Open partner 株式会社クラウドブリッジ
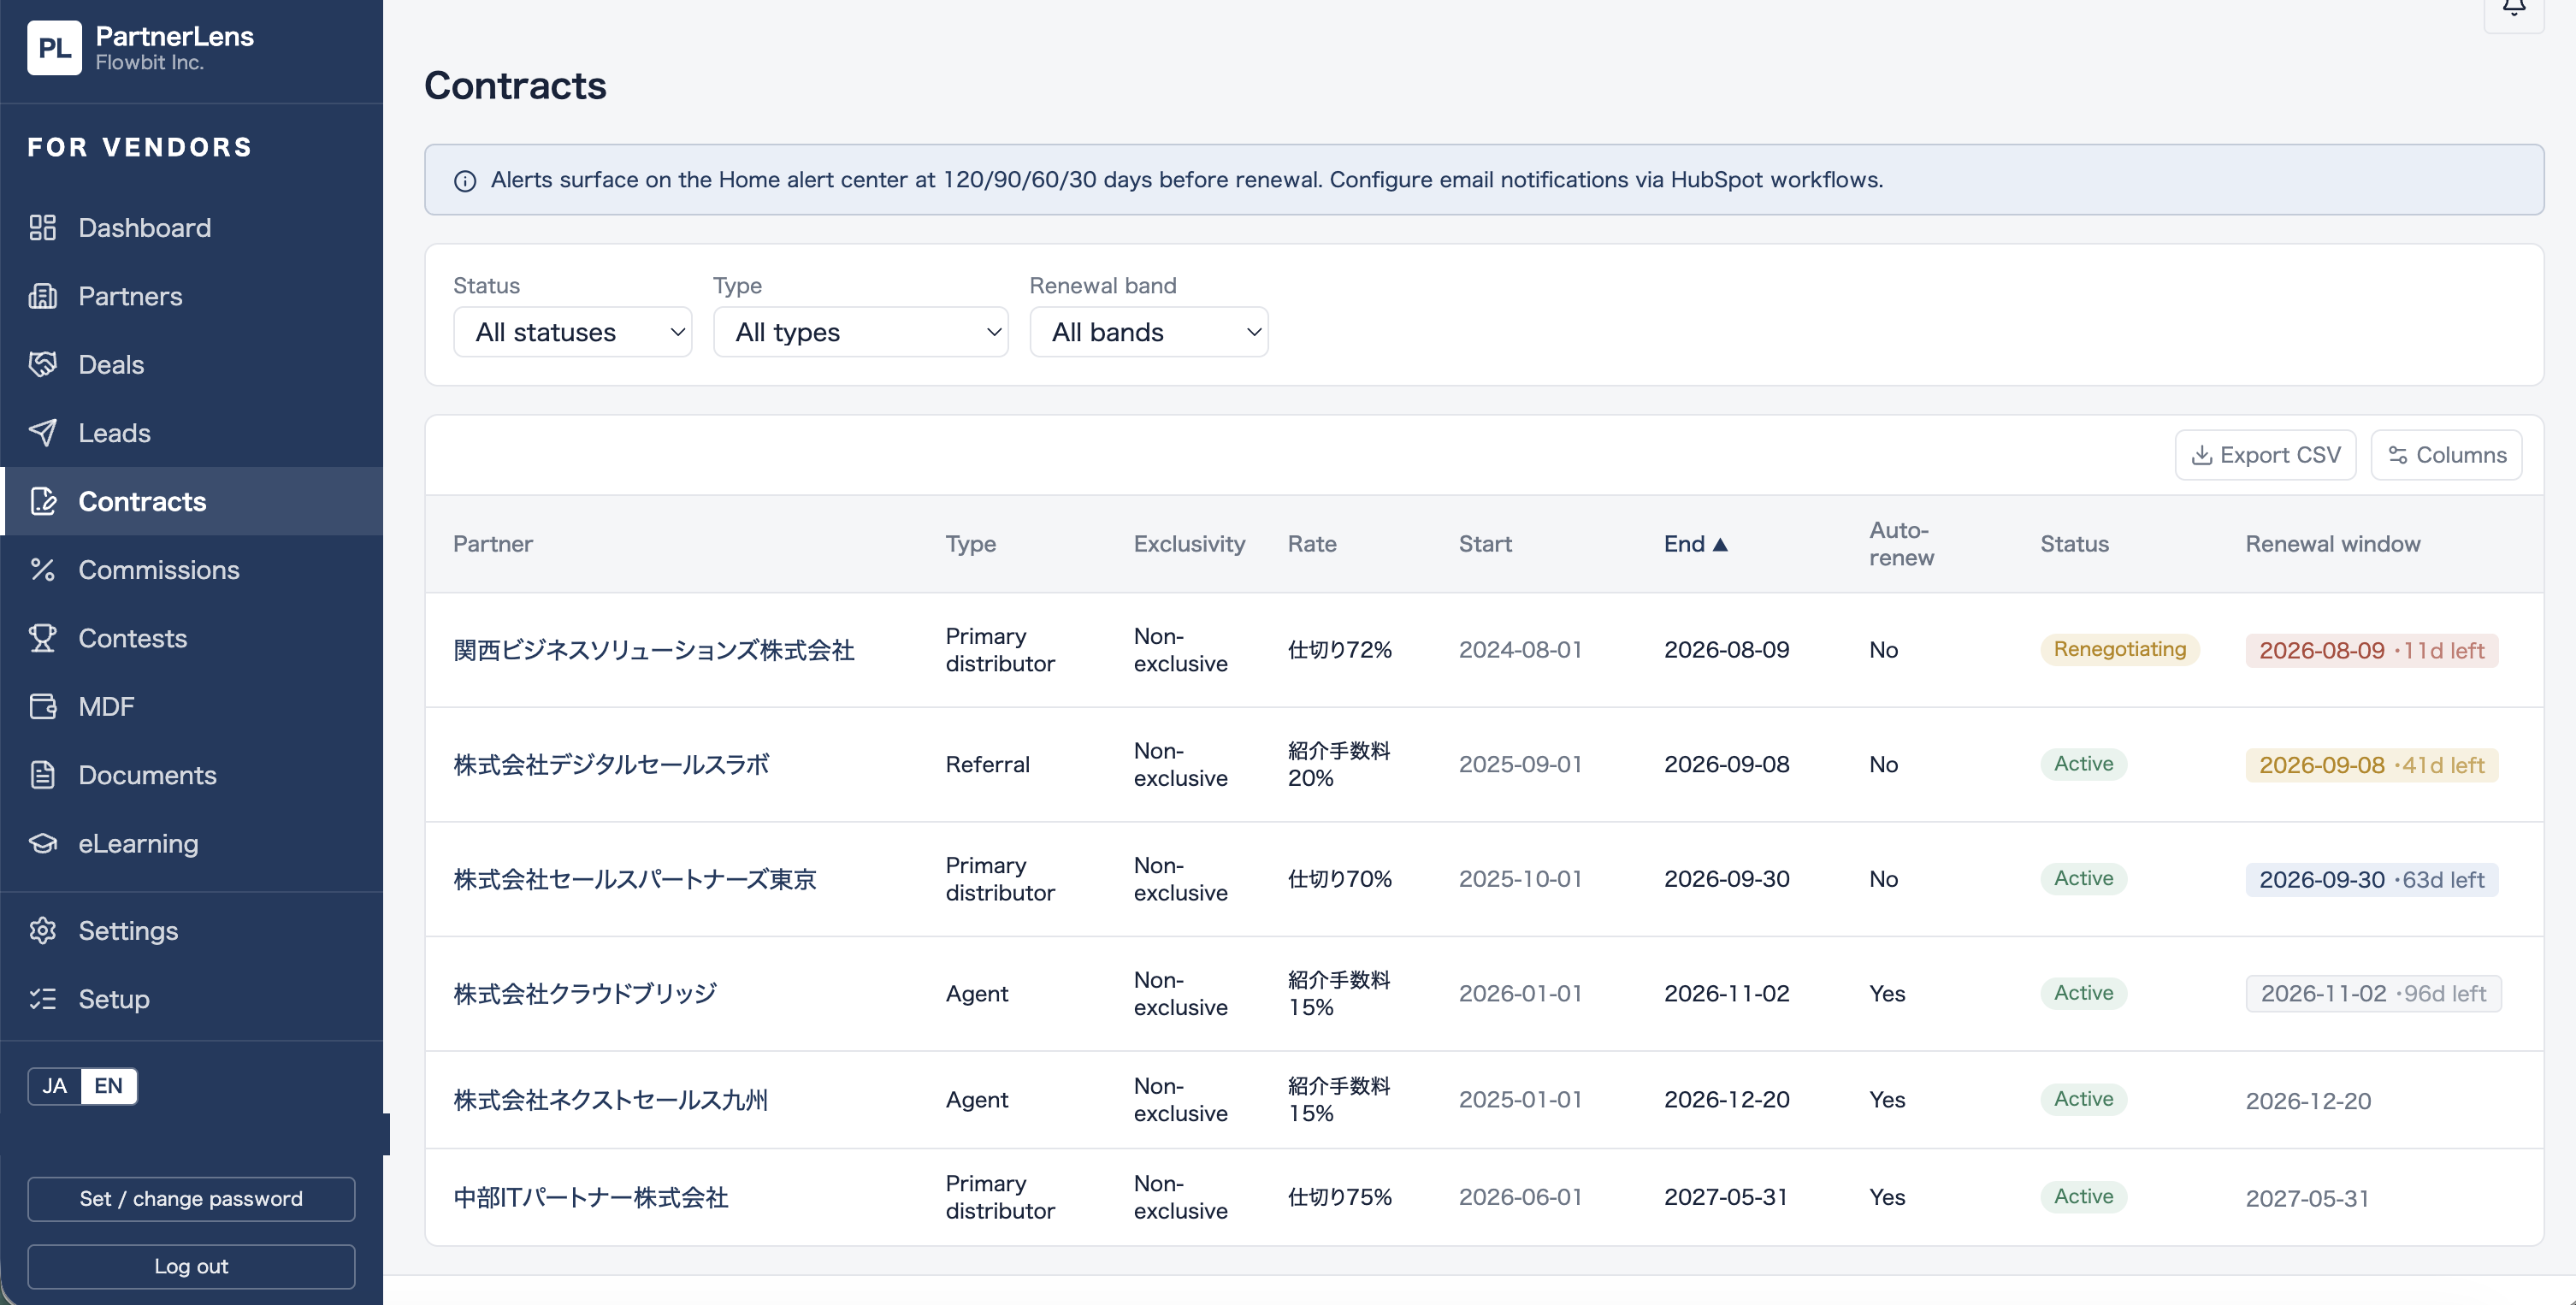 point(585,994)
